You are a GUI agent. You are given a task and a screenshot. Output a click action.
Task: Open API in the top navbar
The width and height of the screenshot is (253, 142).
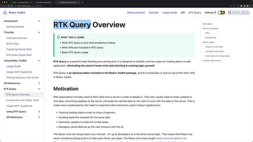(183, 13)
